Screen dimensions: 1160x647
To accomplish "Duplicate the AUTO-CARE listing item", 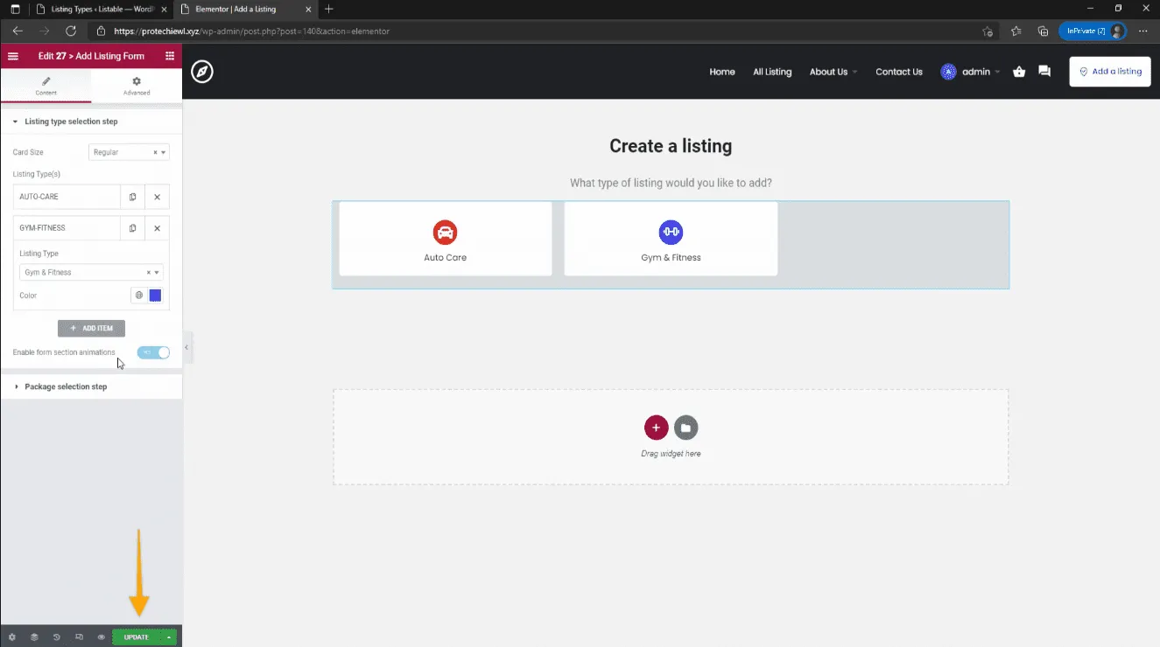I will 132,197.
